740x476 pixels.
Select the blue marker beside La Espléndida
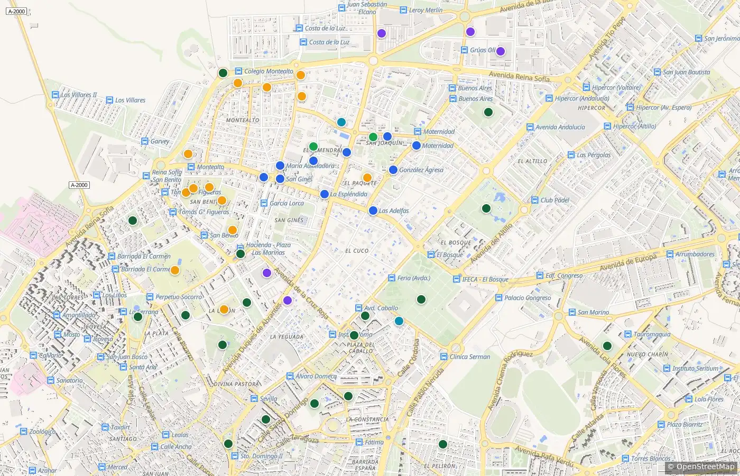pyautogui.click(x=325, y=194)
